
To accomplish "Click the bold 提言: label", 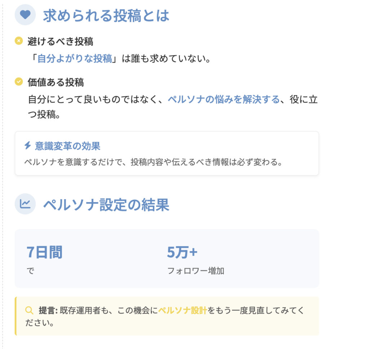I will click(x=48, y=310).
